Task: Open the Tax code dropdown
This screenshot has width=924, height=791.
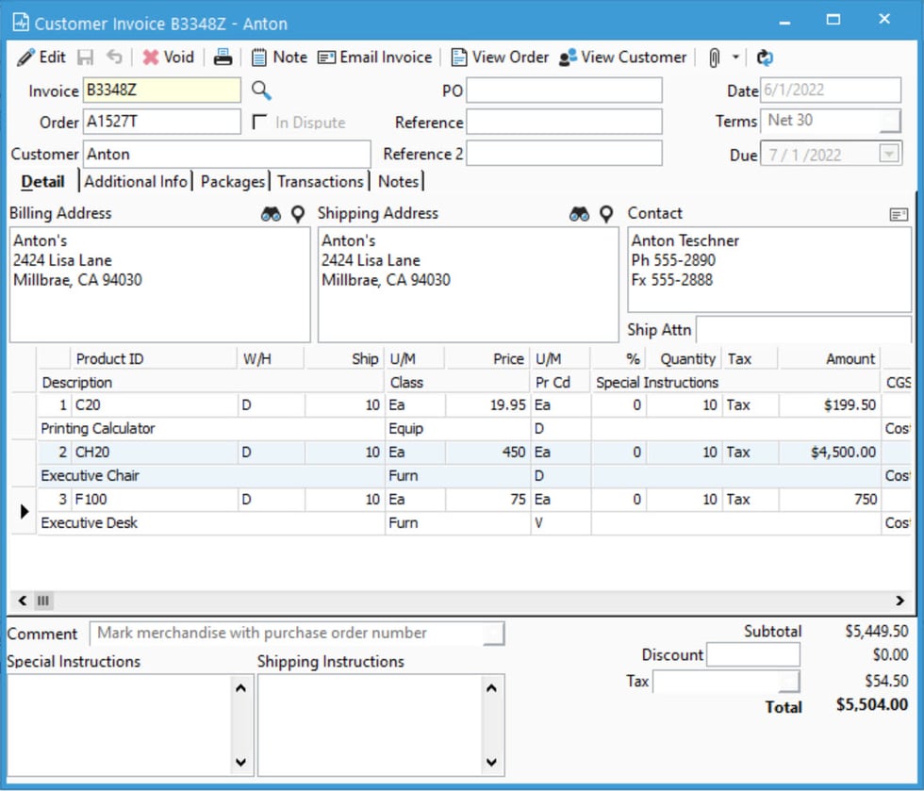Action: (790, 681)
